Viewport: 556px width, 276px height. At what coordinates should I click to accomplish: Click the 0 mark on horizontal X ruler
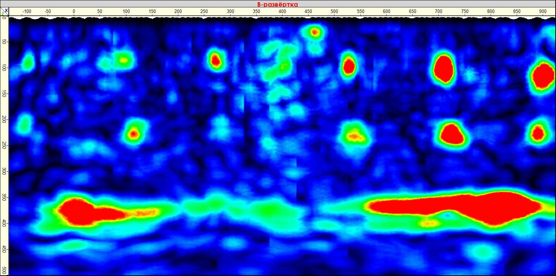(74, 12)
